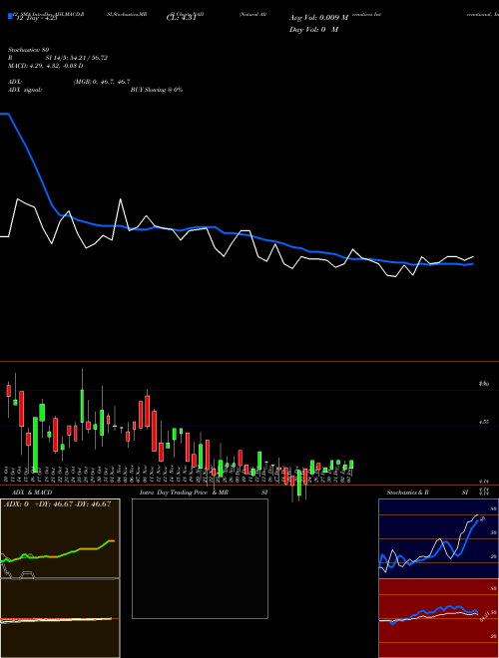The image size is (499, 658).
Task: Click the blue 12 Day SMA legend square
Action: click(11, 16)
